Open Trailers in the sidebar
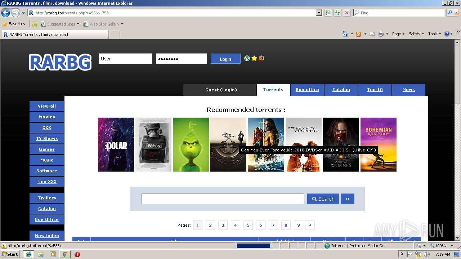This screenshot has height=259, width=461. [47, 198]
